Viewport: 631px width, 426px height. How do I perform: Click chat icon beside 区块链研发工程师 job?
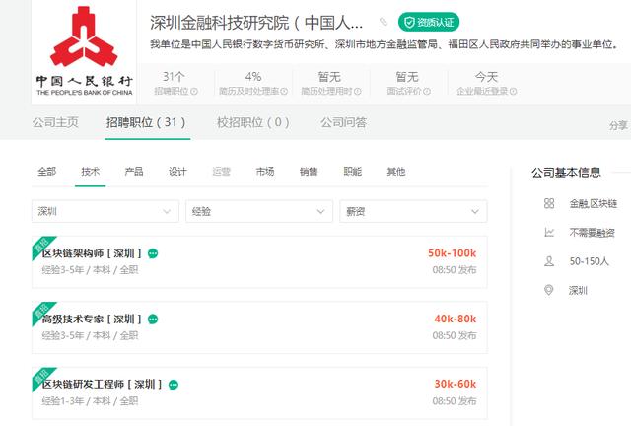coord(174,385)
